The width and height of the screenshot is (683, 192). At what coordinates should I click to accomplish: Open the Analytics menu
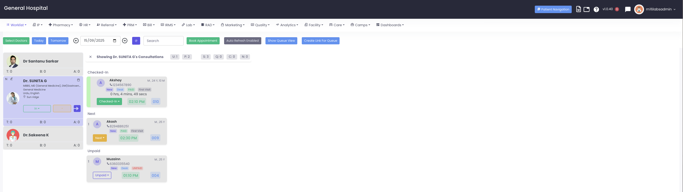pos(287,25)
